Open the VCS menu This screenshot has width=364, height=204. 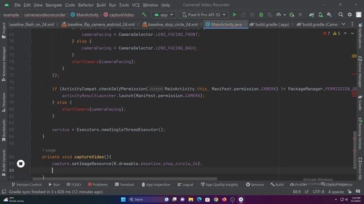coord(136,5)
